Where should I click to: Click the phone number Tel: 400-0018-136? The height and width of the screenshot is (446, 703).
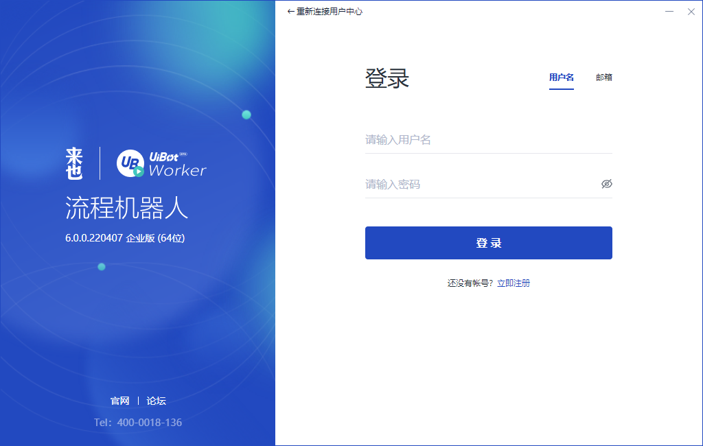coord(138,423)
